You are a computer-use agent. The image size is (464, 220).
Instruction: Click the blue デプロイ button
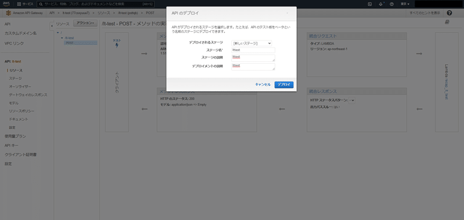pyautogui.click(x=284, y=85)
